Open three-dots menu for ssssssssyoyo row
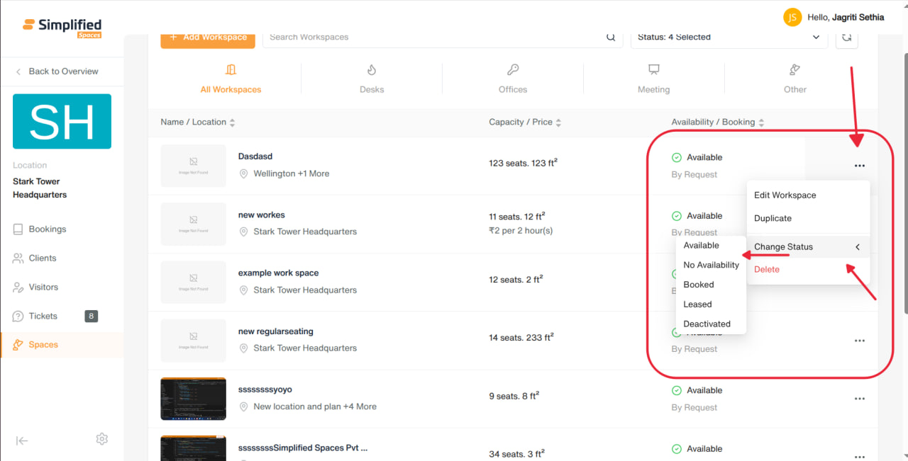Image resolution: width=908 pixels, height=461 pixels. tap(860, 399)
